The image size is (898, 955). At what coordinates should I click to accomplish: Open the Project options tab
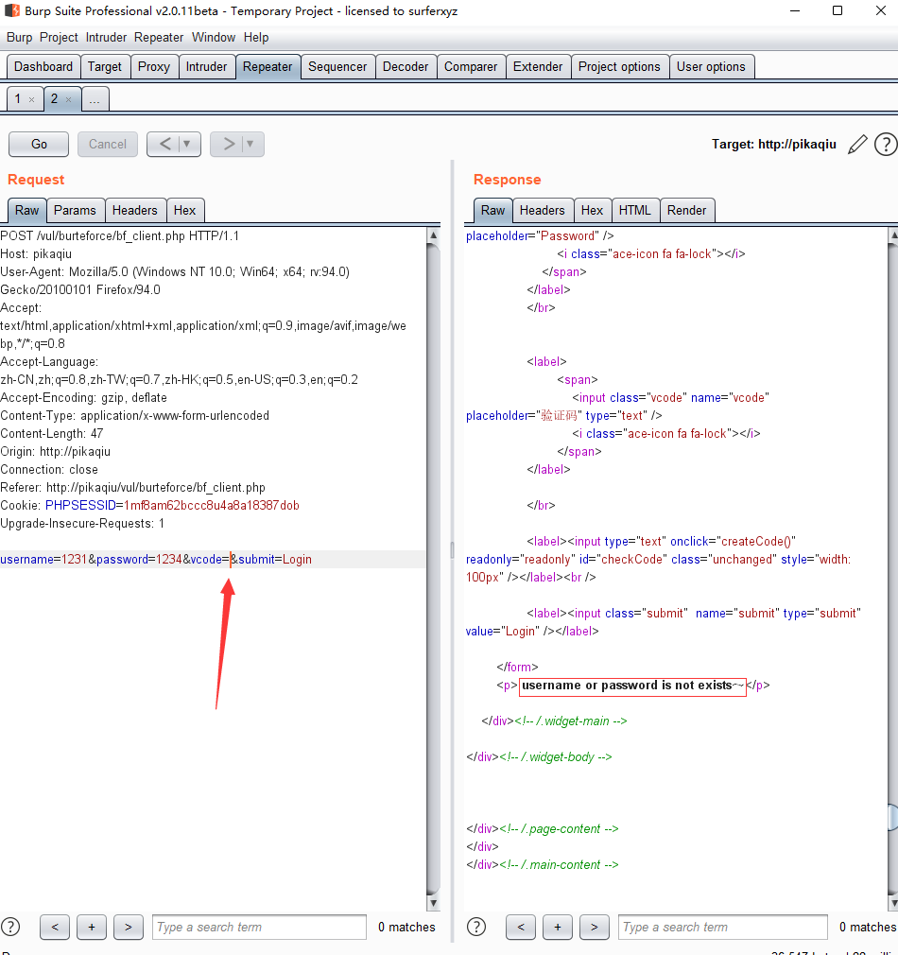pos(619,66)
